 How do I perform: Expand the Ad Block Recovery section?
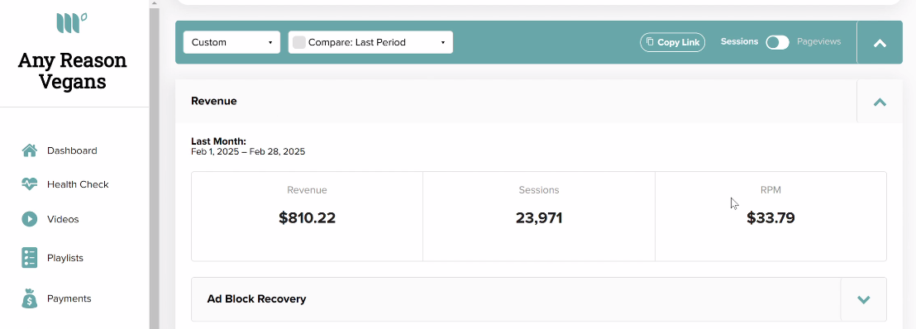[x=863, y=299]
